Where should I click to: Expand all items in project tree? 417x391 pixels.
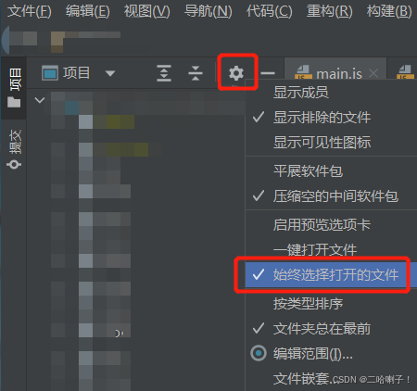[164, 73]
